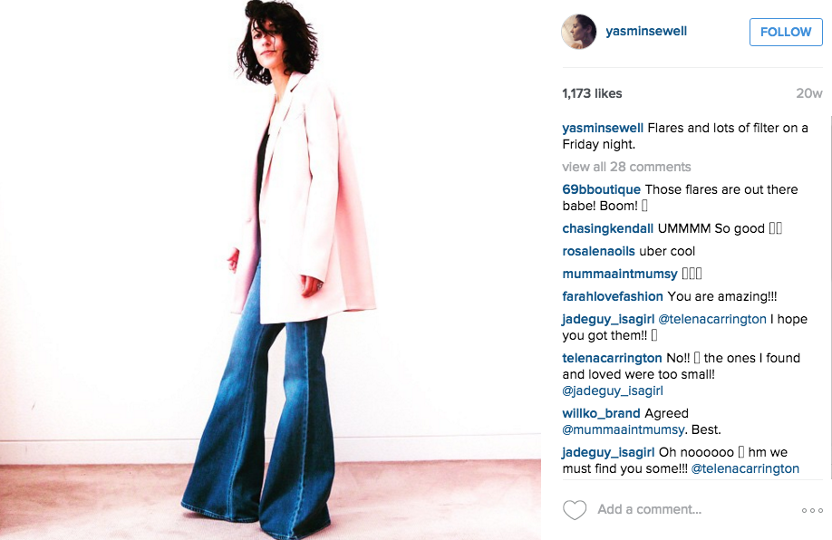Open the 1,173 likes list
The height and width of the screenshot is (540, 832).
click(x=592, y=93)
